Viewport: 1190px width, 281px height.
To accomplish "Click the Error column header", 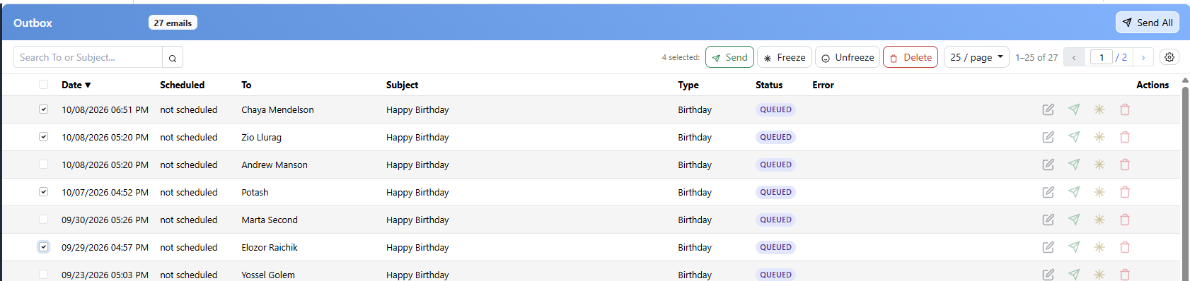I will [823, 85].
